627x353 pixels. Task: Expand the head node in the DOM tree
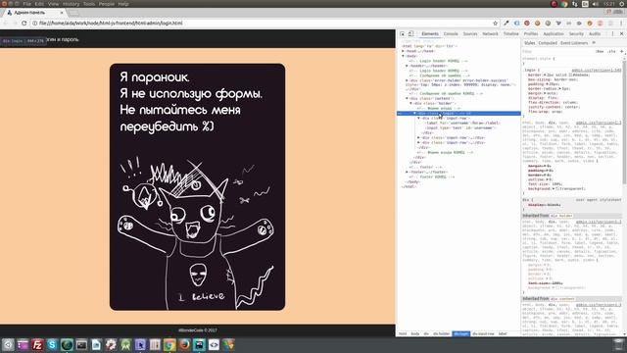403,51
